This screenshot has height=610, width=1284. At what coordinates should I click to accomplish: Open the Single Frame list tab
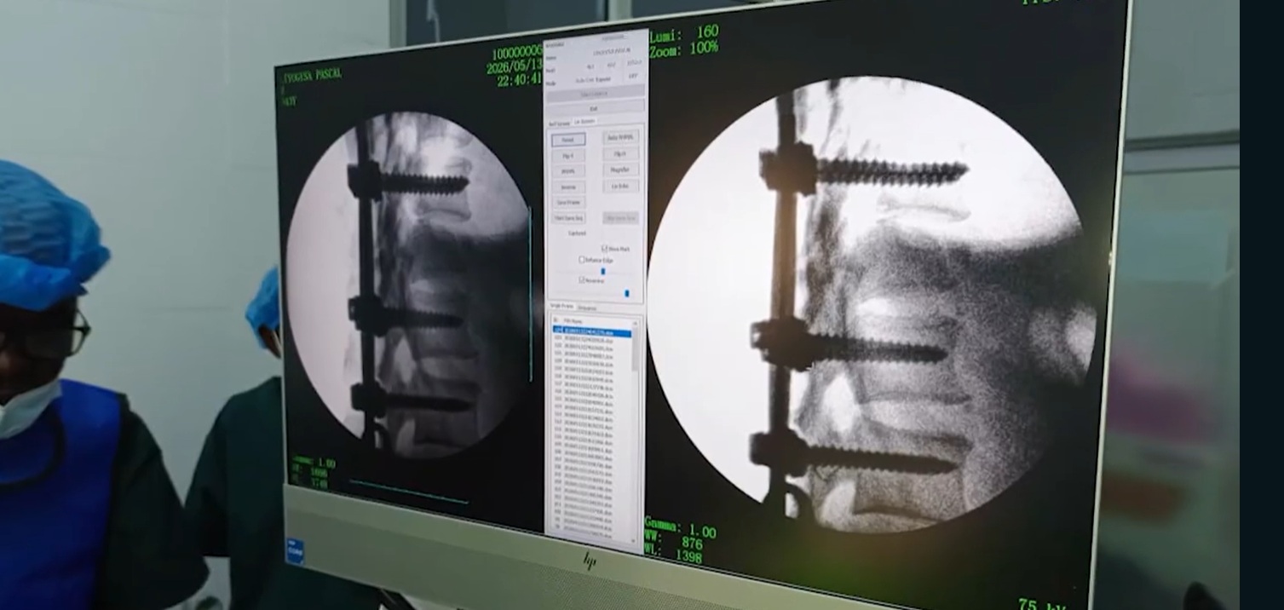pos(560,306)
